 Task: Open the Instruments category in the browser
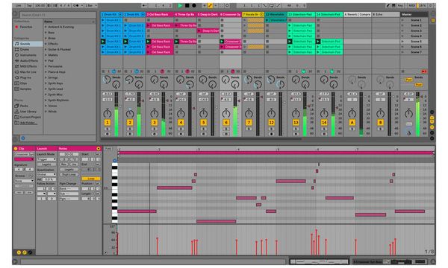(x=28, y=55)
